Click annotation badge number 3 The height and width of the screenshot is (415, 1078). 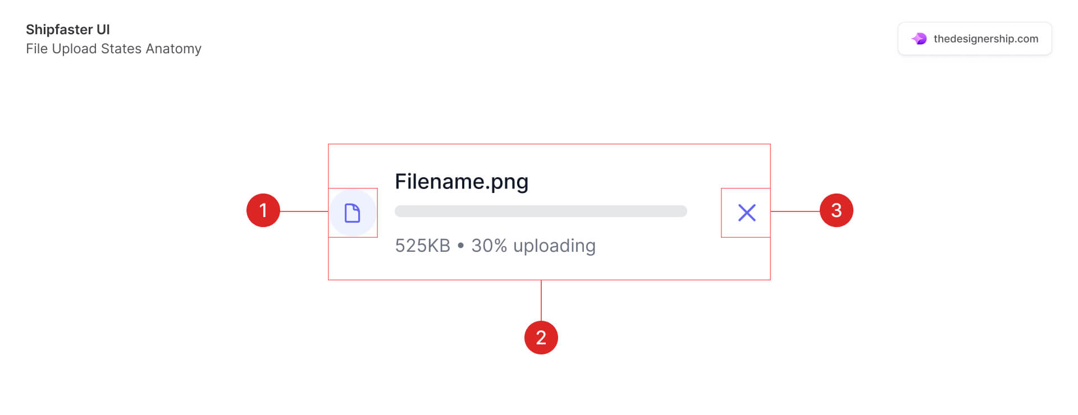coord(837,210)
